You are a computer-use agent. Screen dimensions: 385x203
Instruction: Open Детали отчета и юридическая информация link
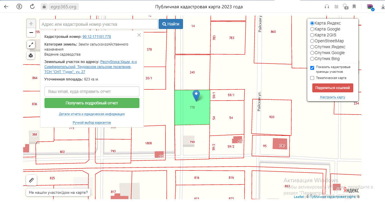(x=92, y=114)
